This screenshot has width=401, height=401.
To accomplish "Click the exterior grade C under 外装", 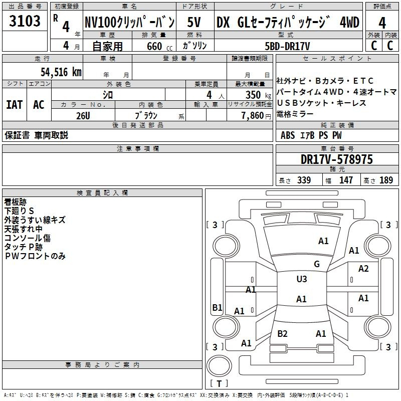I will pos(374,46).
